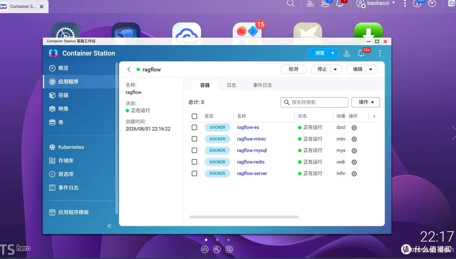
Task: Open 映像 in the sidebar
Action: [x=79, y=109]
